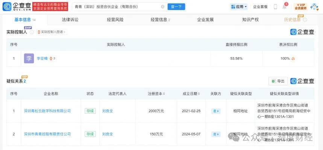Sort by 成立日期 column arrows
Screen dimensions: 323x150
[199, 94]
